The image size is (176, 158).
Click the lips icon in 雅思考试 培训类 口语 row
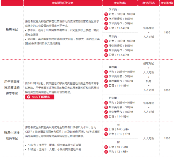click(106, 55)
